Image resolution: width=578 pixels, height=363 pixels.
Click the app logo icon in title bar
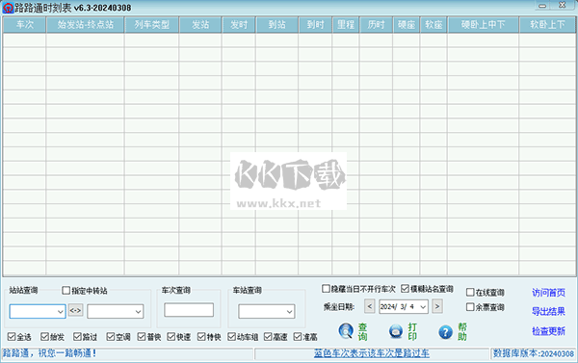pos(8,8)
